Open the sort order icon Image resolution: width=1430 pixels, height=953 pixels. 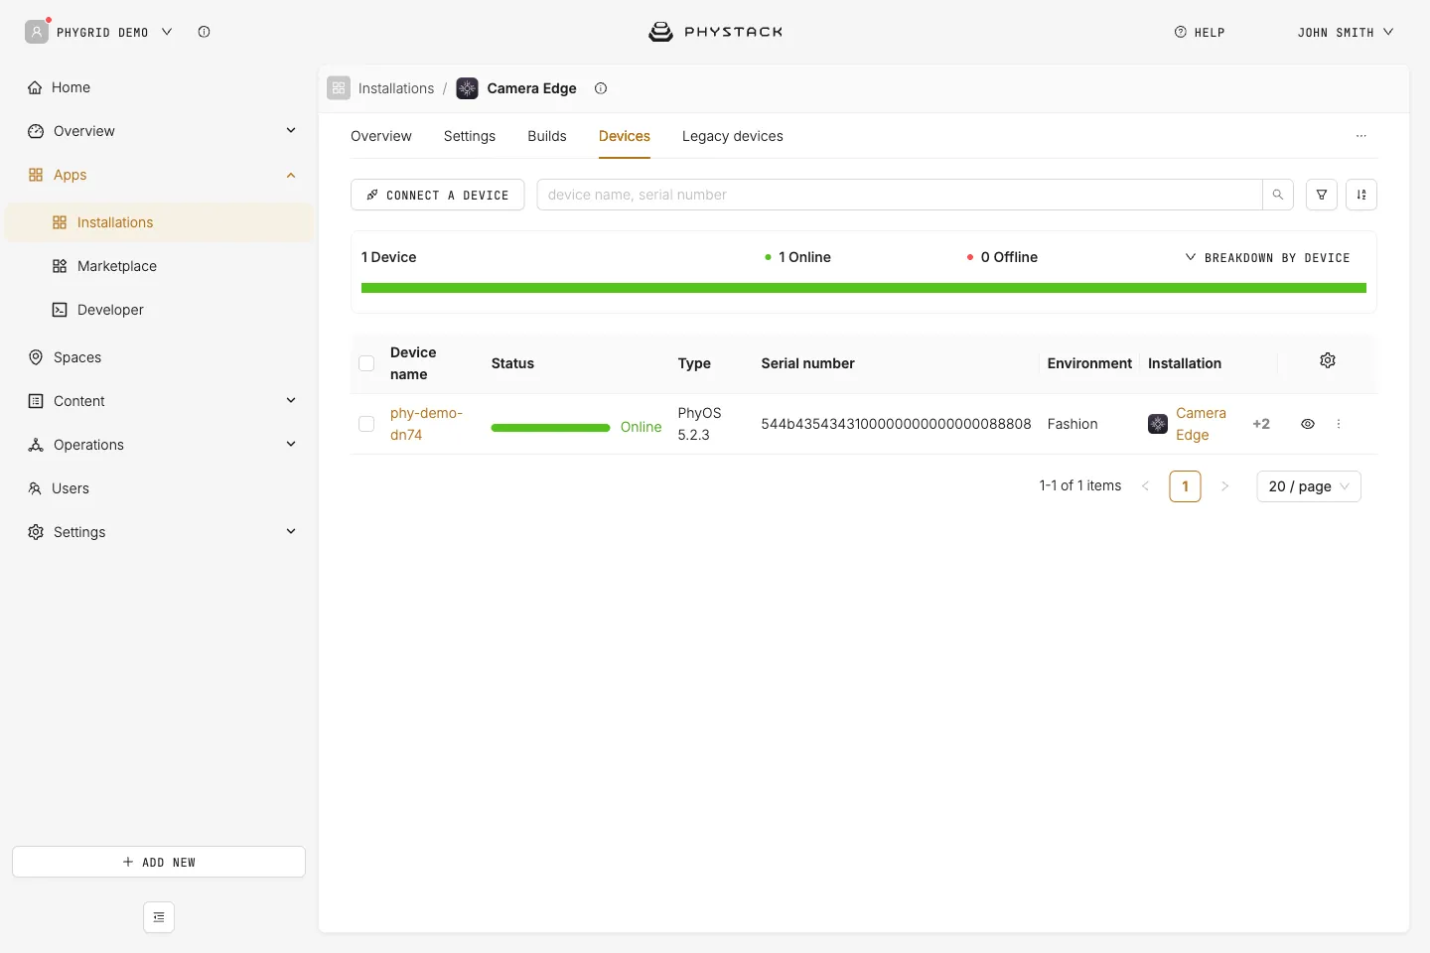coord(1361,195)
